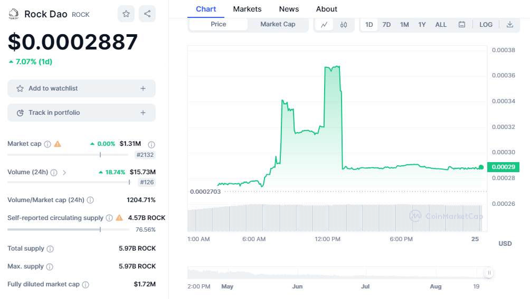The width and height of the screenshot is (530, 299).
Task: Click the Rock Dao logo icon
Action: (x=13, y=14)
